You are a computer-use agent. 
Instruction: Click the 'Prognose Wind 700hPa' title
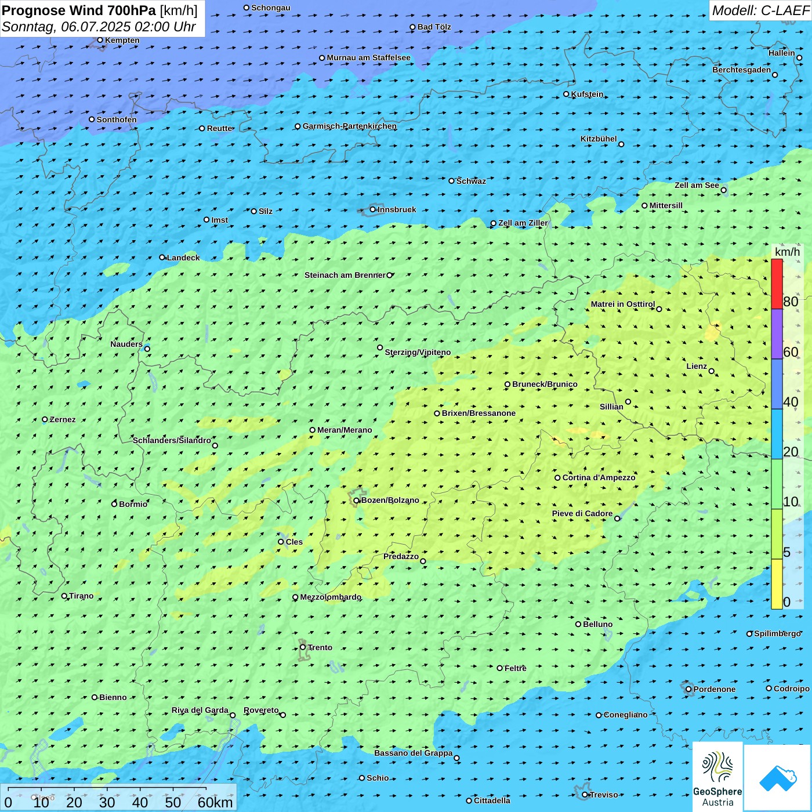(79, 10)
